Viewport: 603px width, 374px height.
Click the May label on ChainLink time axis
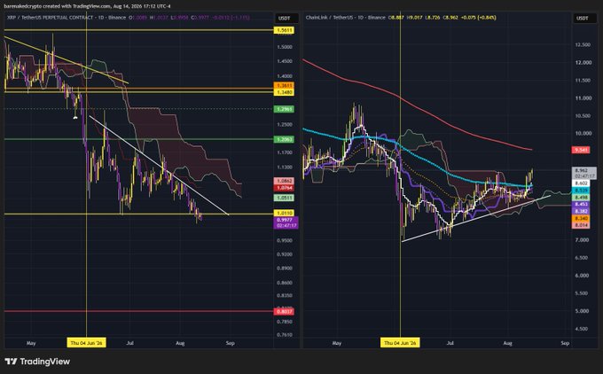coord(336,343)
